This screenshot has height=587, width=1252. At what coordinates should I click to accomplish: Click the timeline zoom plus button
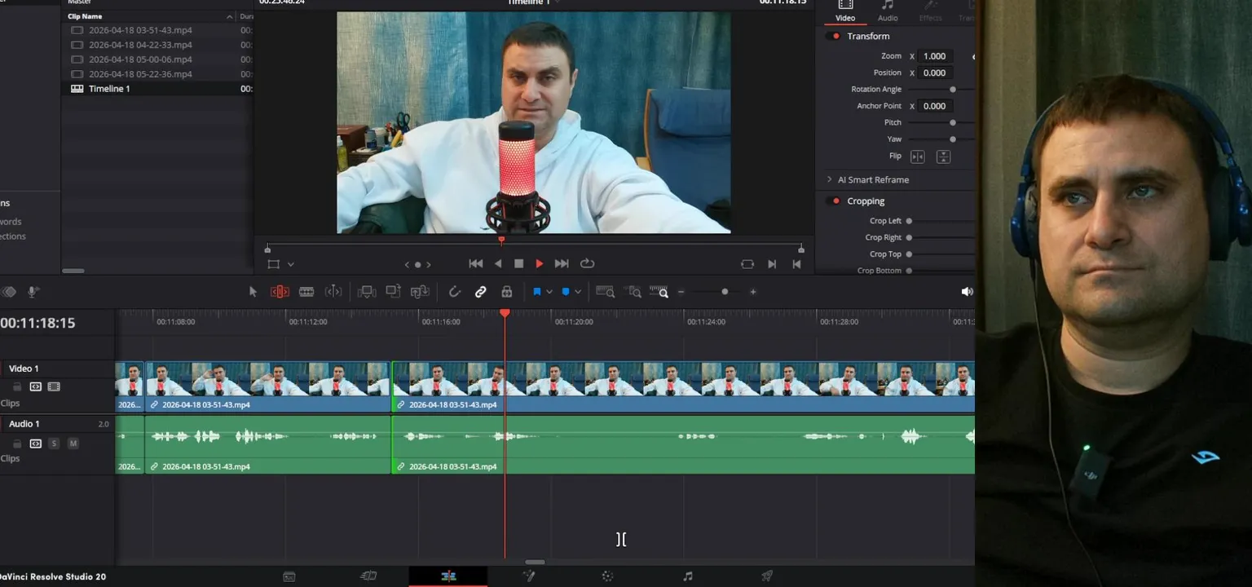tap(753, 292)
